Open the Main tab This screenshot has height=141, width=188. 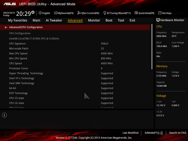coord(37,20)
